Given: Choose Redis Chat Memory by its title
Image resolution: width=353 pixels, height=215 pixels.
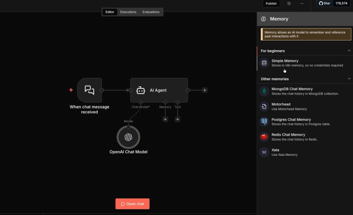Looking at the screenshot, I should pos(288,134).
